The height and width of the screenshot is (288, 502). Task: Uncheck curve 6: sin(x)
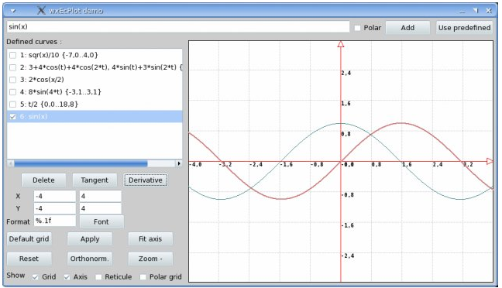tap(13, 116)
